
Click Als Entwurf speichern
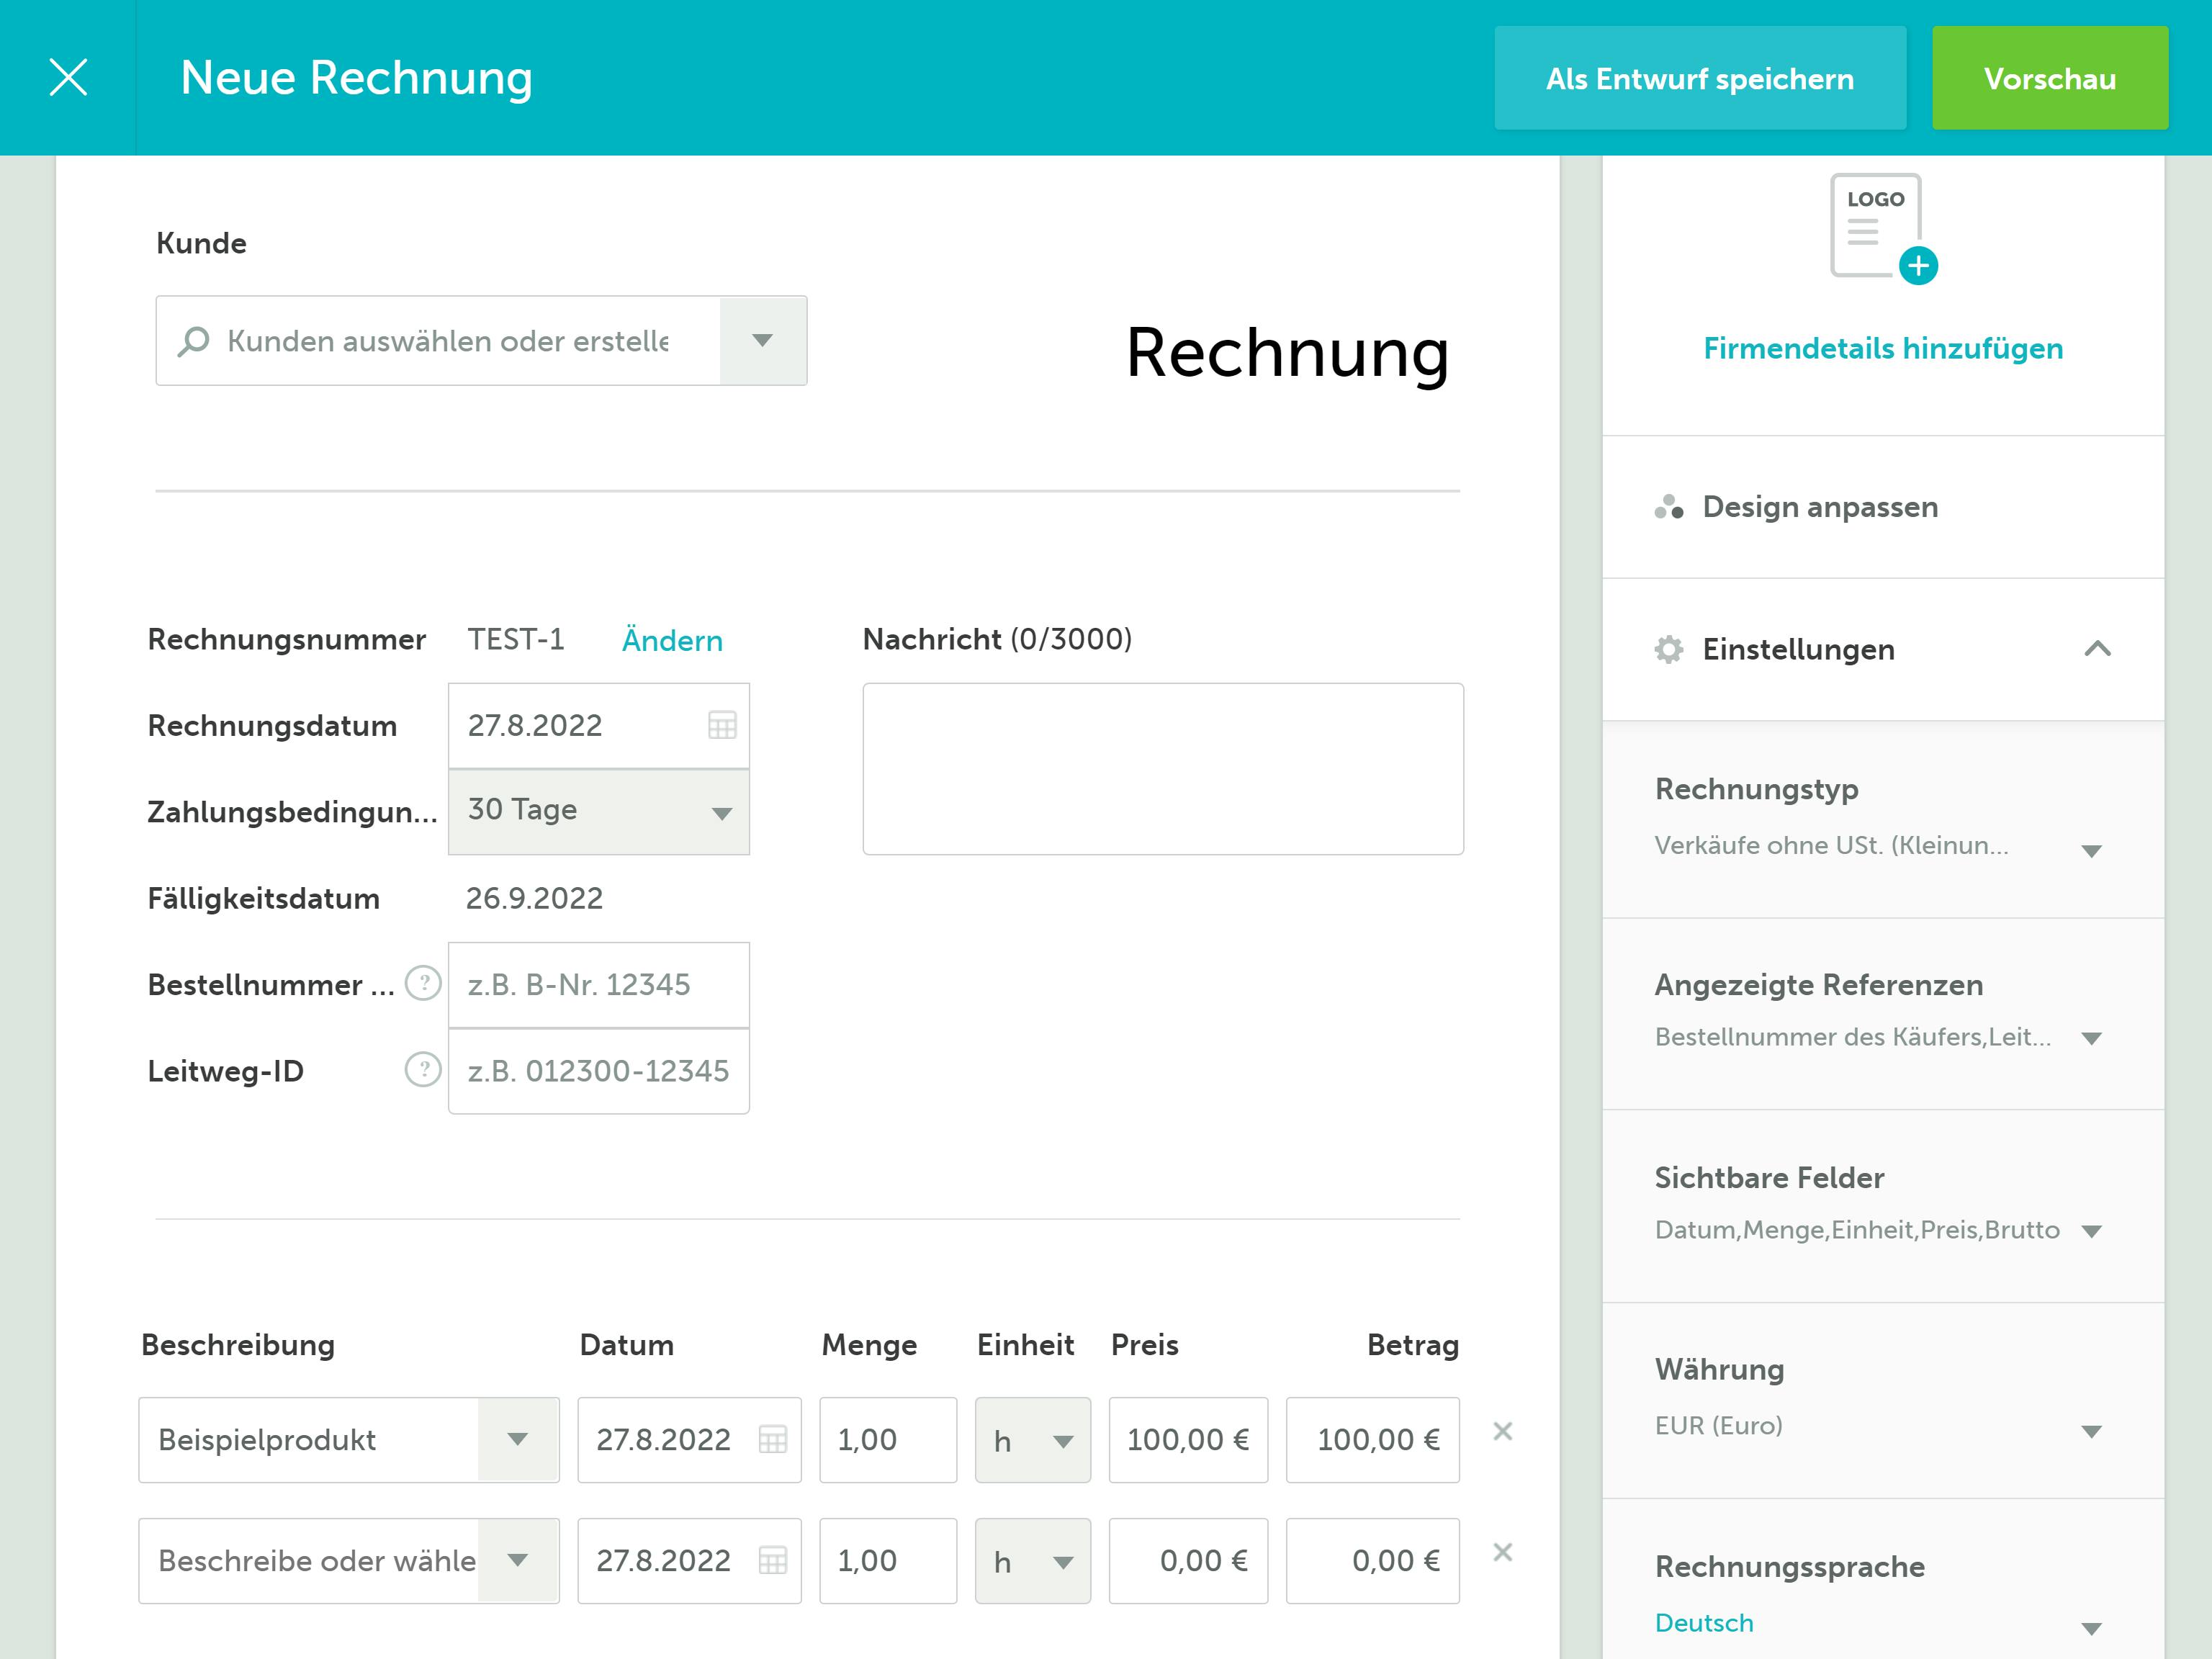coord(1700,77)
